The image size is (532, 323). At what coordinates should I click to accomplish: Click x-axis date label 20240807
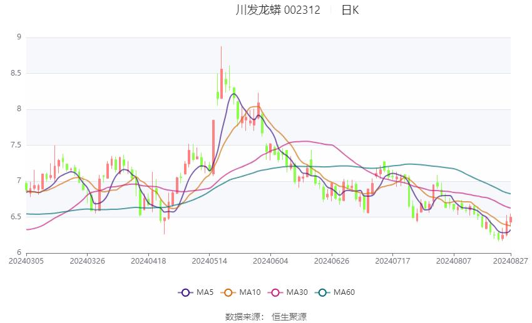tap(454, 261)
